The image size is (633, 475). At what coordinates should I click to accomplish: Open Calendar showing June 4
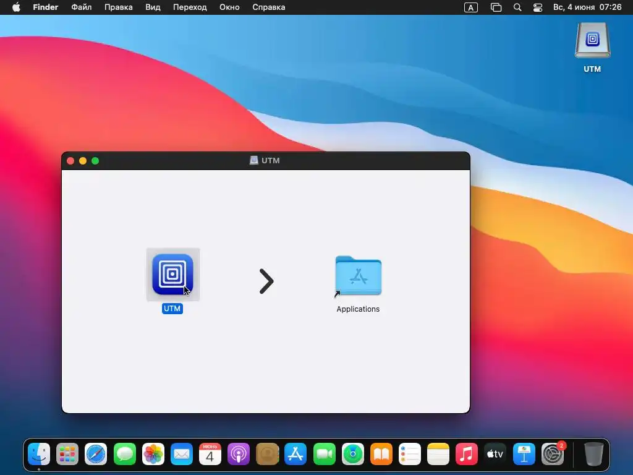click(x=210, y=454)
